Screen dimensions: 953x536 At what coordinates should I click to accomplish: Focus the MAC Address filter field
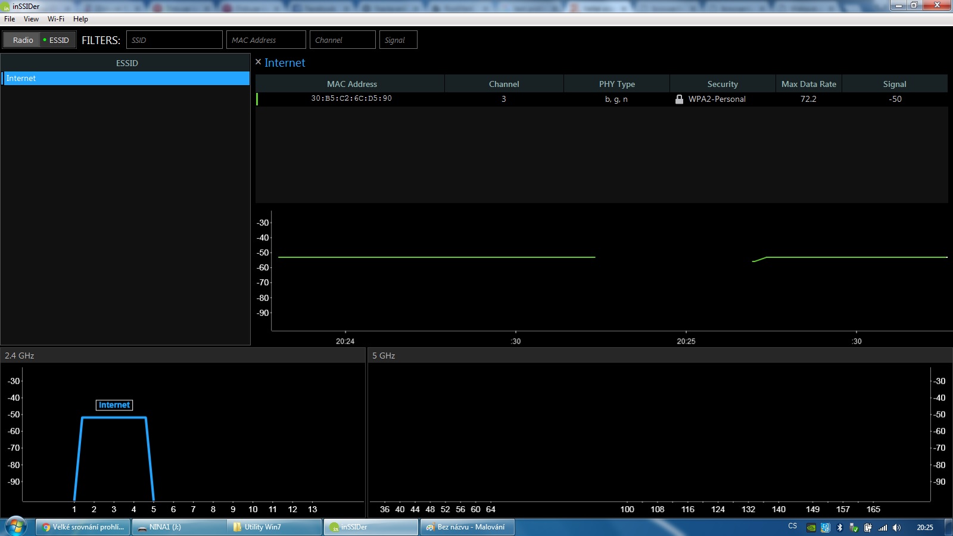pyautogui.click(x=266, y=40)
